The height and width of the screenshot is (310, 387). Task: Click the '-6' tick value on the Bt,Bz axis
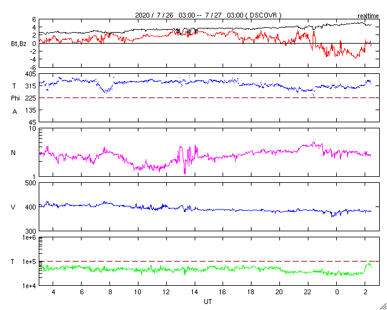tap(33, 67)
